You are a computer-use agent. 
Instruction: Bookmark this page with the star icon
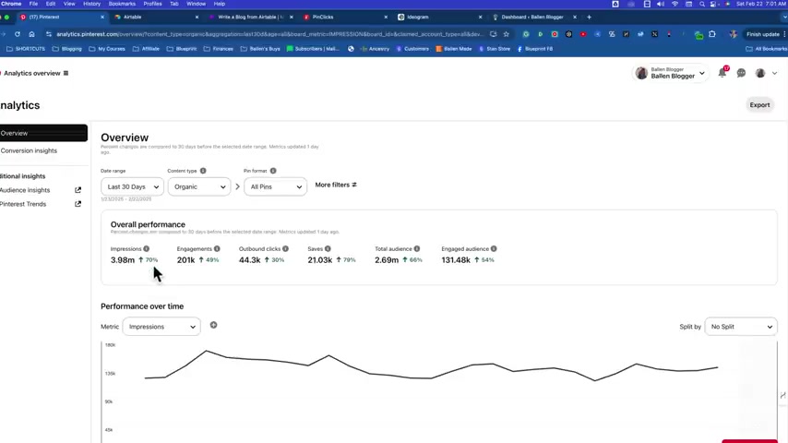506,34
